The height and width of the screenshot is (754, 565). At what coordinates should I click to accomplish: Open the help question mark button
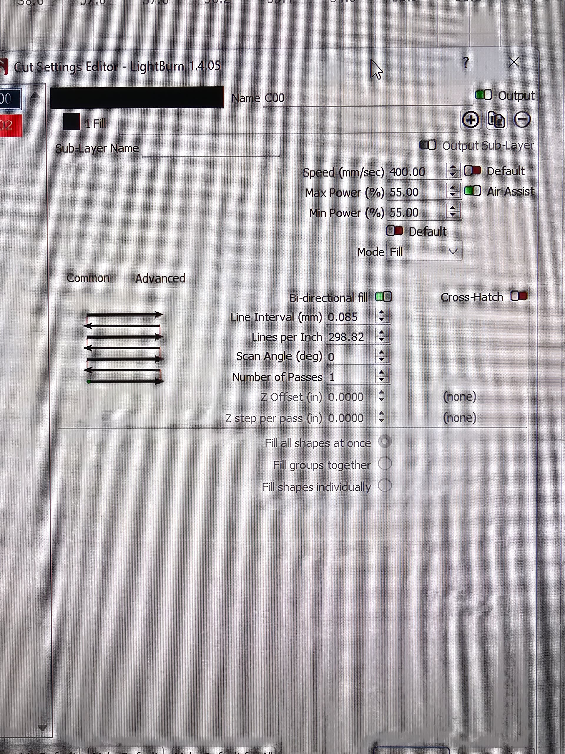[x=466, y=62]
